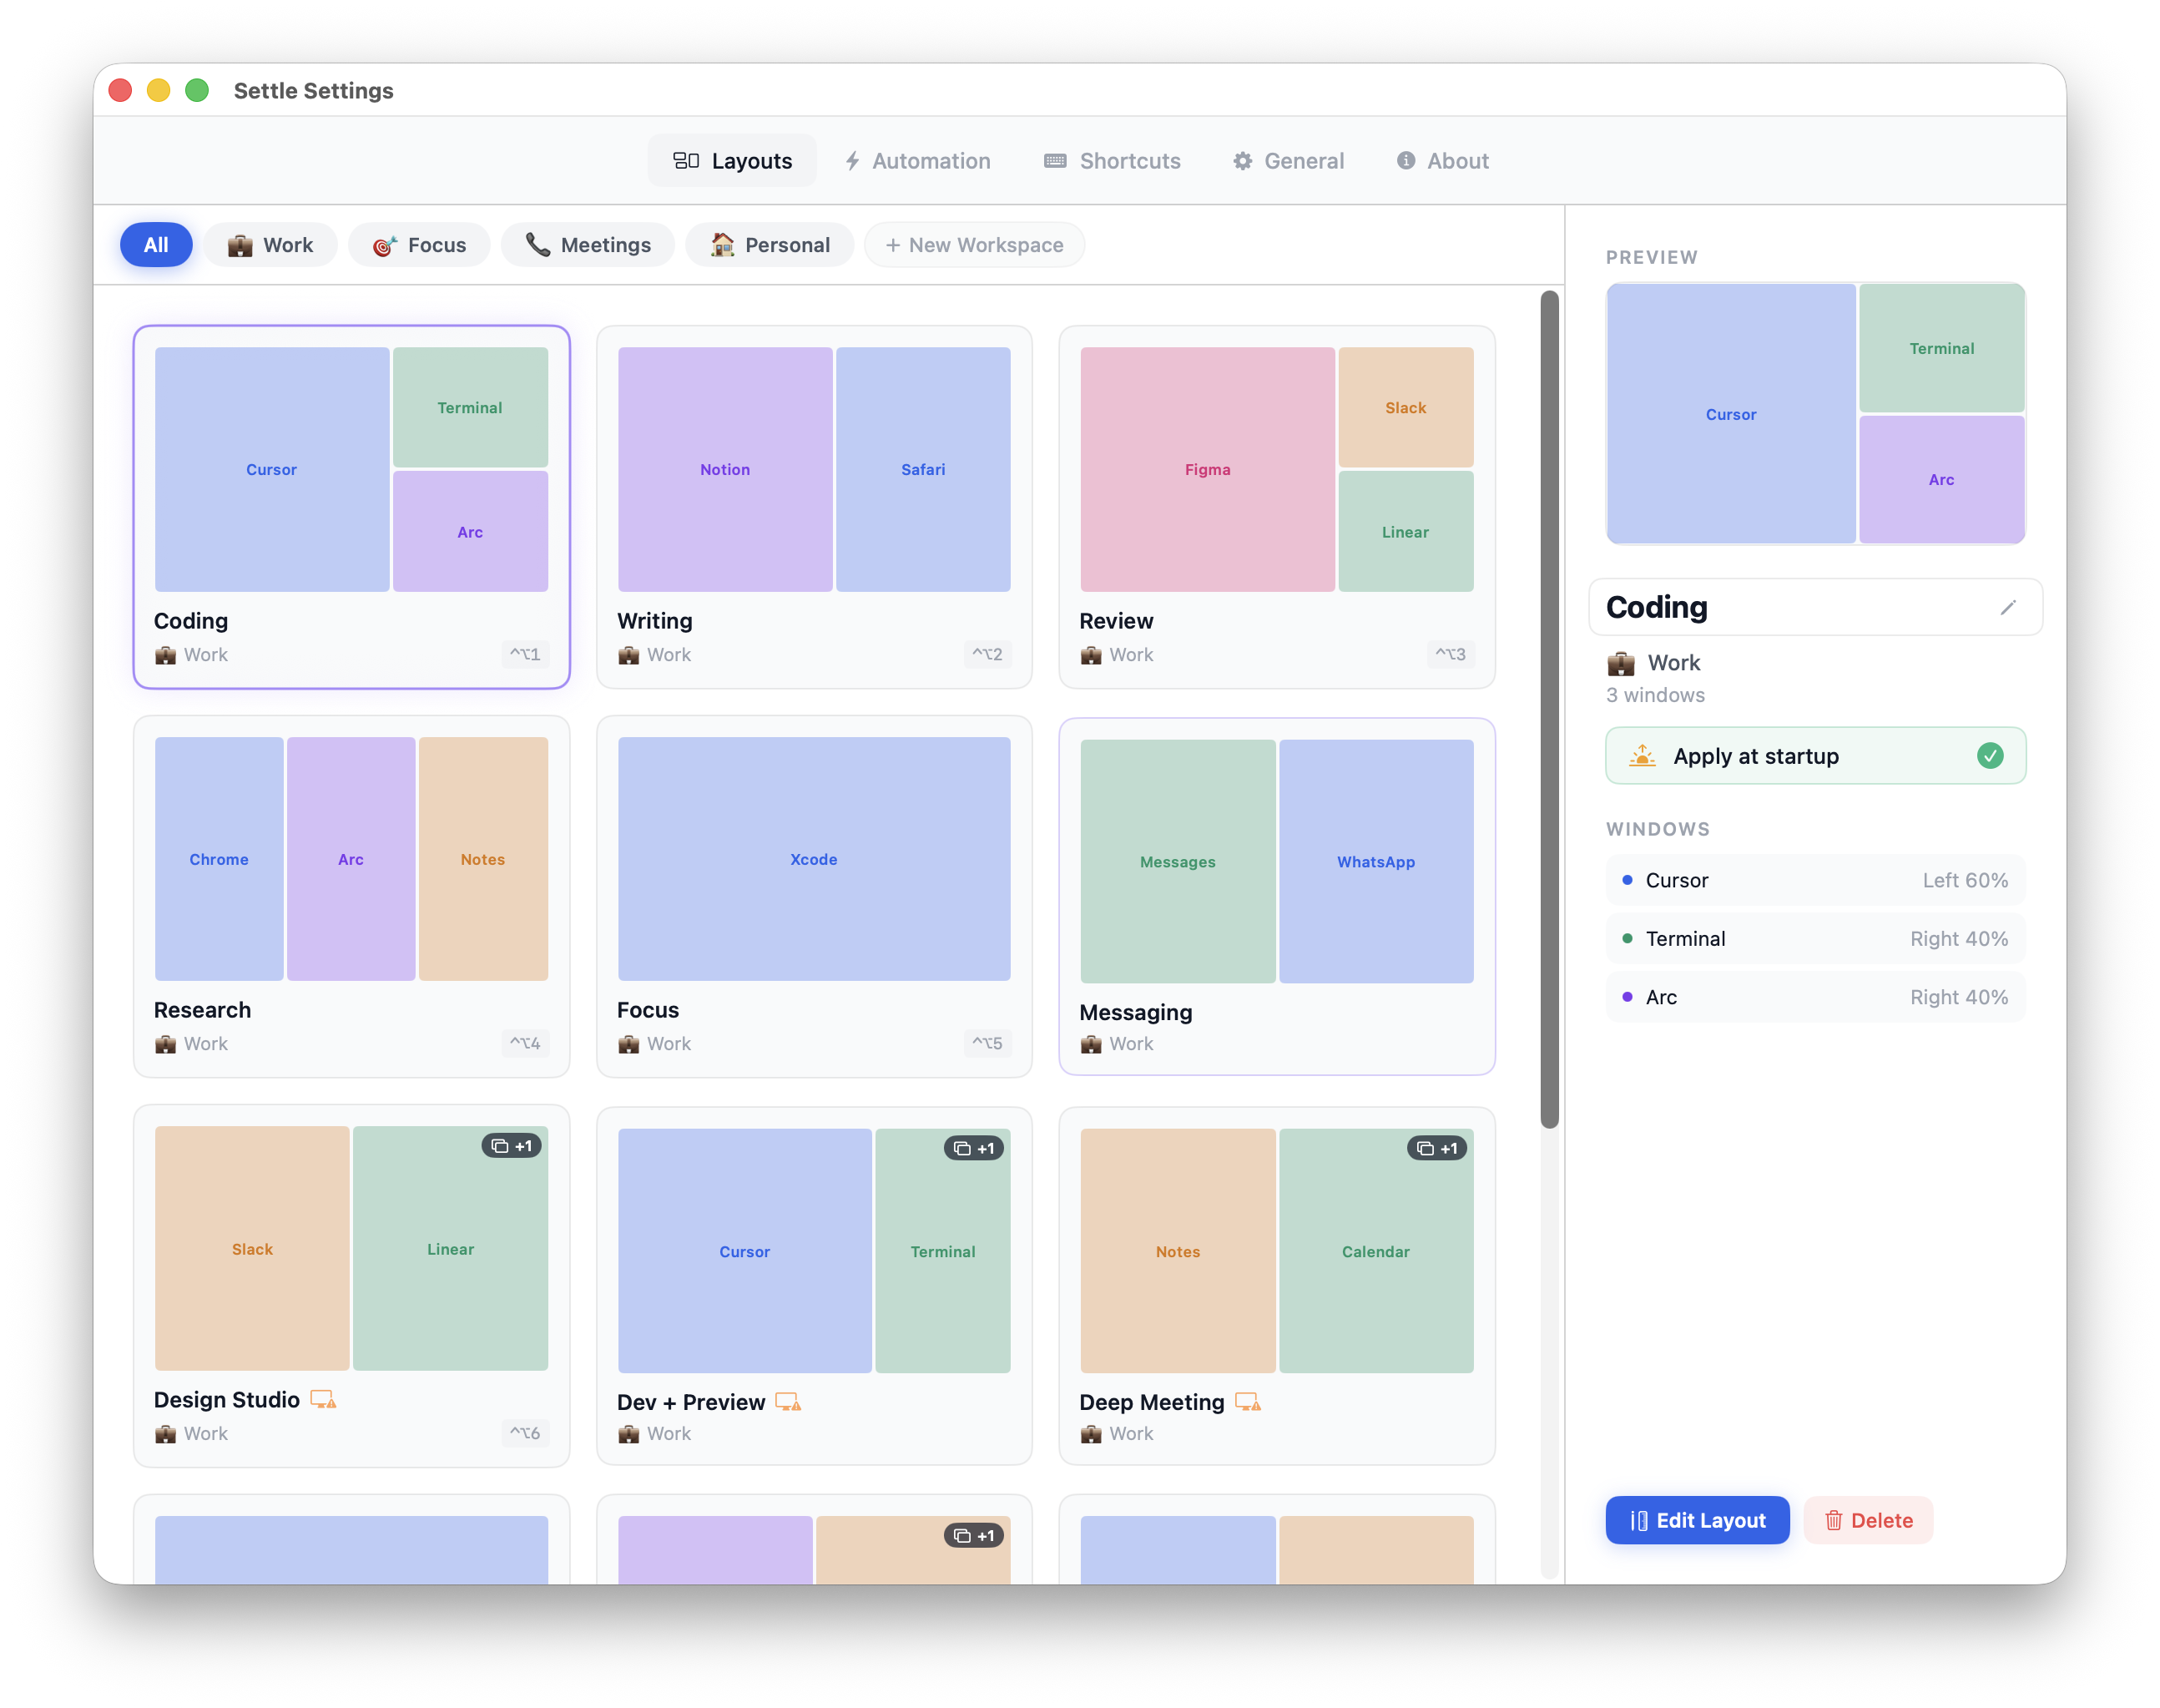The width and height of the screenshot is (2160, 1708).
Task: Click the Personal house icon filter
Action: [x=722, y=244]
